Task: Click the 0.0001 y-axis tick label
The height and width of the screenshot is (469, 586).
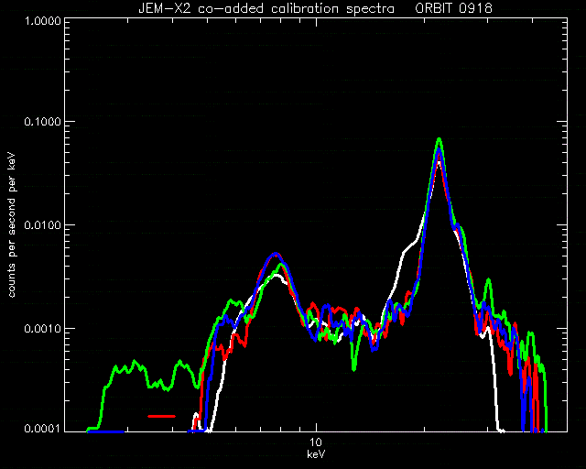Action: tap(42, 428)
